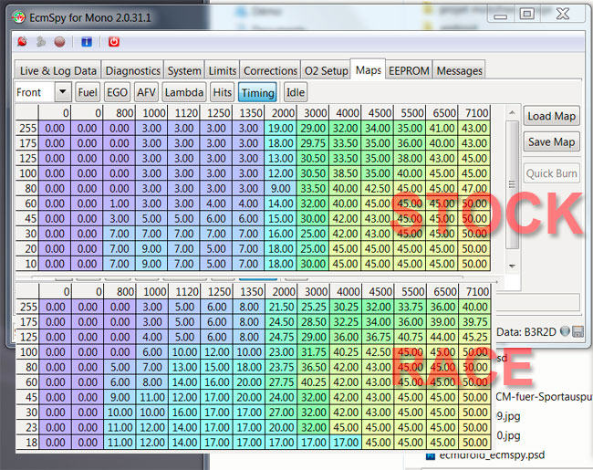Click the red power icon in toolbar
Viewport: 593px width, 470px height.
coord(114,42)
